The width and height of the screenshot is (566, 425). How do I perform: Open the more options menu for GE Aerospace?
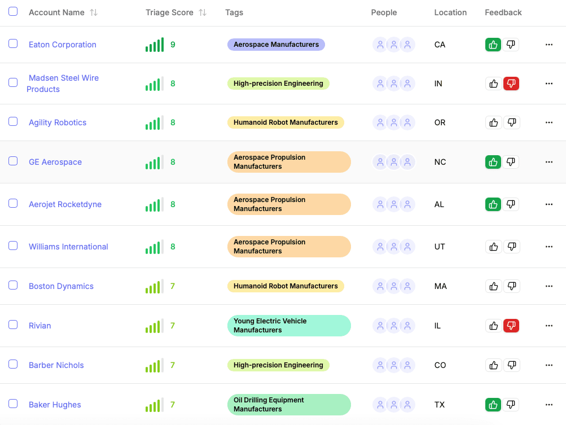(549, 162)
